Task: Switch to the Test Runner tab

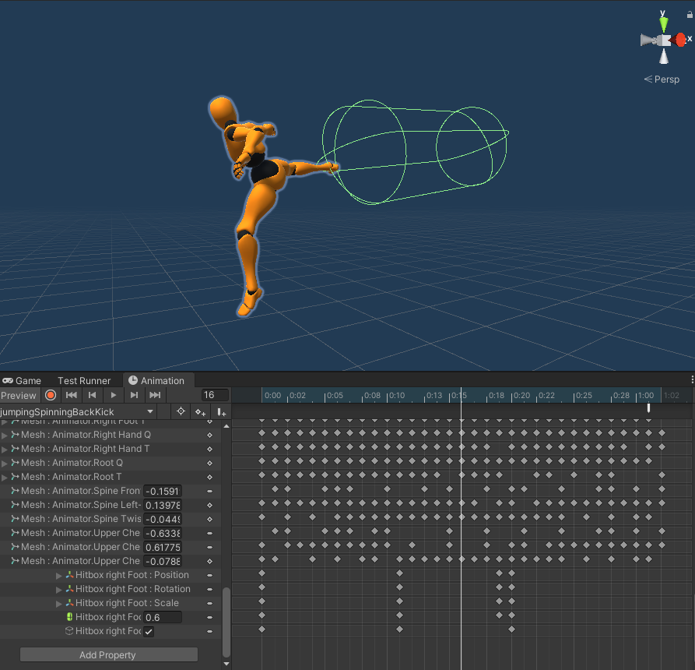Action: pos(84,381)
